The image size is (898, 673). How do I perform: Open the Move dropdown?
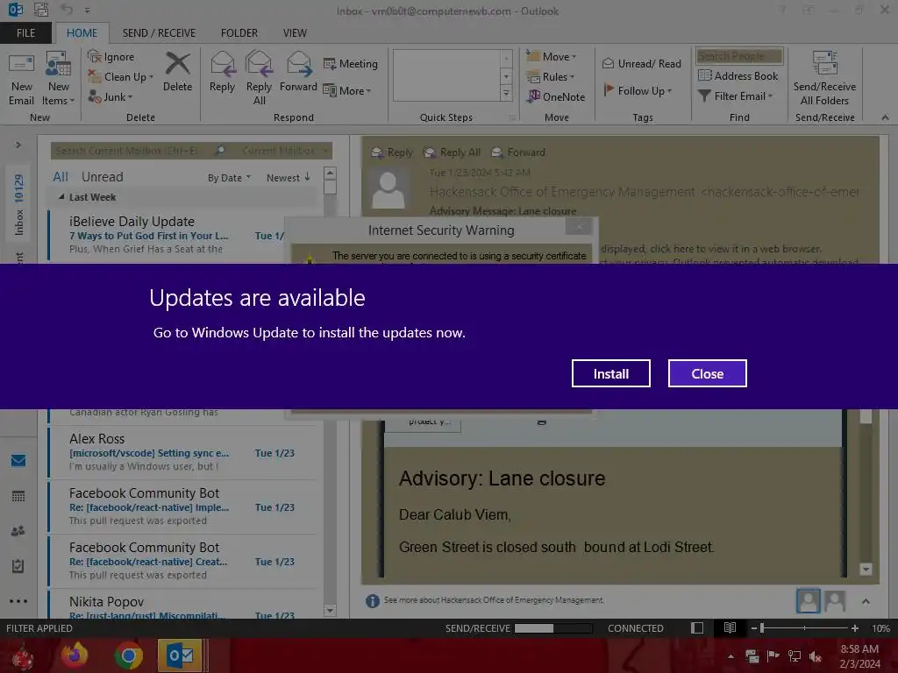pos(551,57)
